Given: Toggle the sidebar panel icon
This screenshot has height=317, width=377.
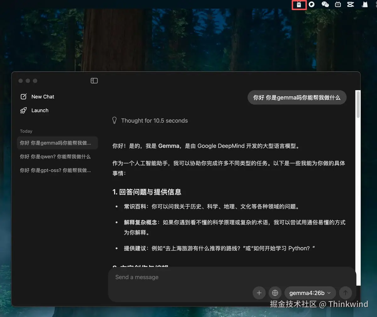Looking at the screenshot, I should [x=94, y=81].
